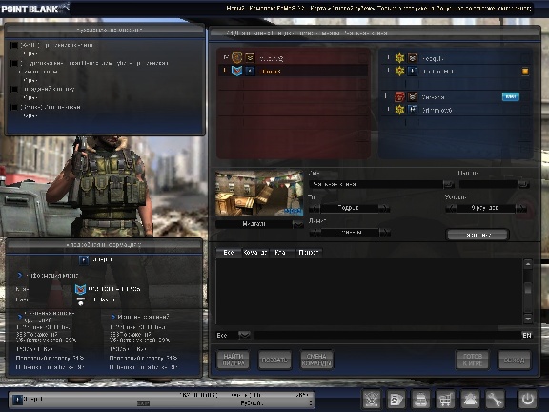
Task: Switch to the Команда chat tab
Action: (x=255, y=252)
